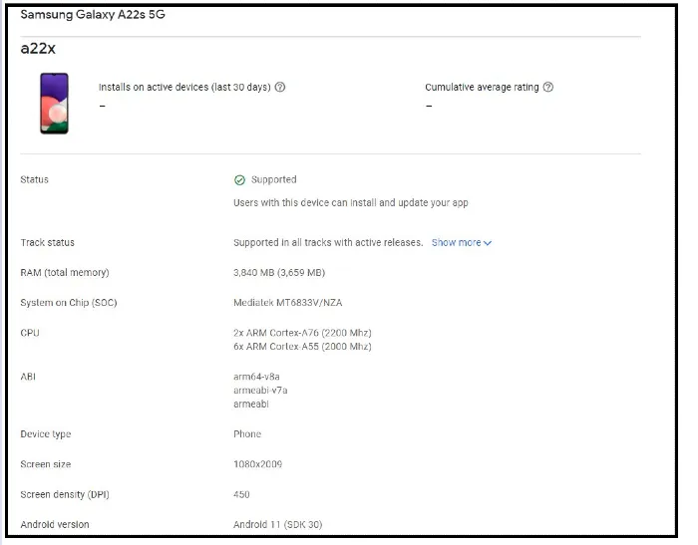
Task: Click the armeabi-v7a ABI entry
Action: (260, 391)
